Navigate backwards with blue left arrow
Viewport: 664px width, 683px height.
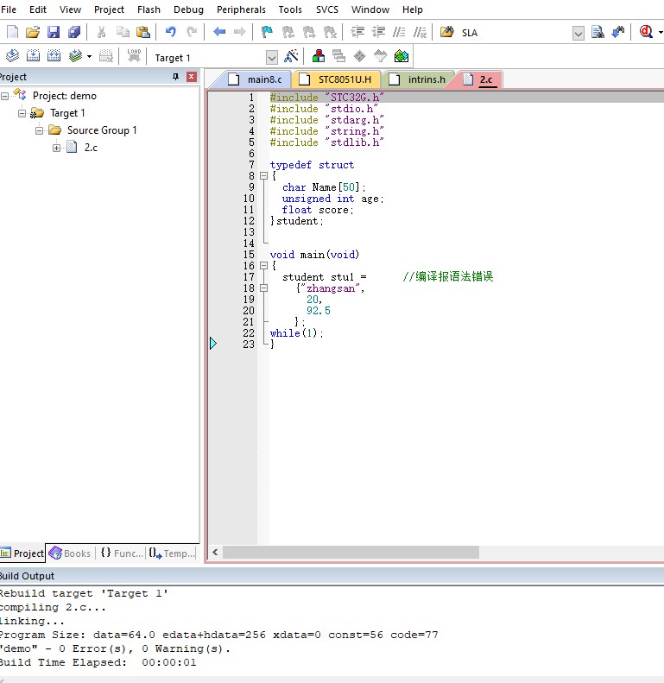click(x=219, y=32)
